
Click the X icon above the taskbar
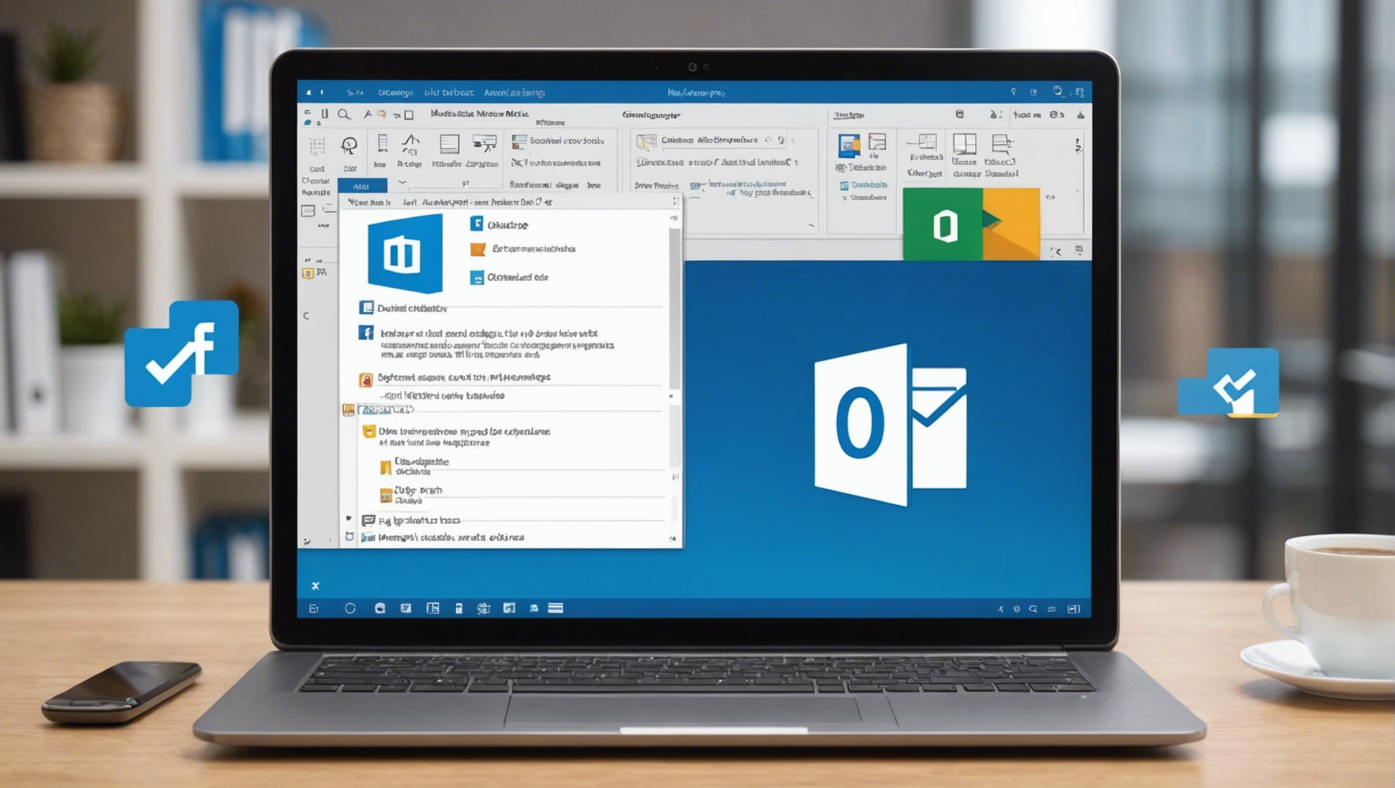point(315,586)
